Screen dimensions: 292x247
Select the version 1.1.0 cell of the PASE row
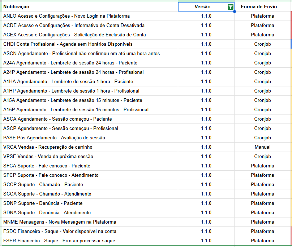coord(206,138)
